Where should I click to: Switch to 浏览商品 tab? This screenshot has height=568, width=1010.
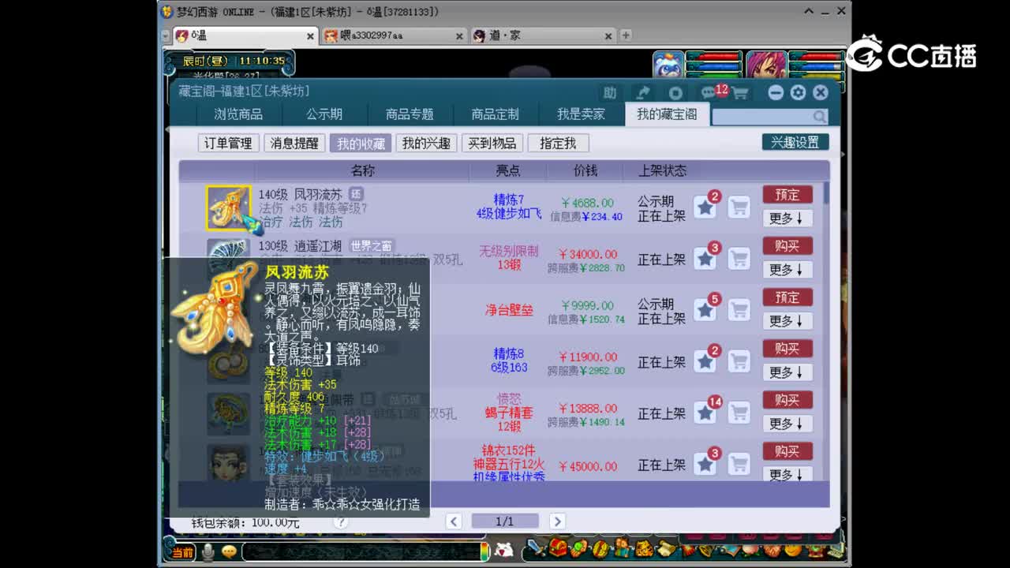coord(238,114)
